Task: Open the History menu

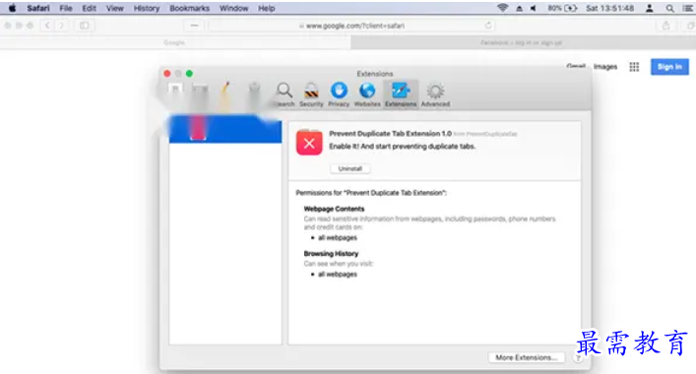Action: (x=147, y=9)
